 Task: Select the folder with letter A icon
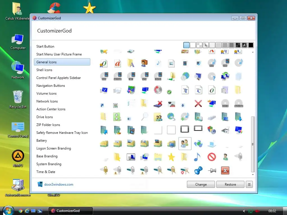[131, 63]
